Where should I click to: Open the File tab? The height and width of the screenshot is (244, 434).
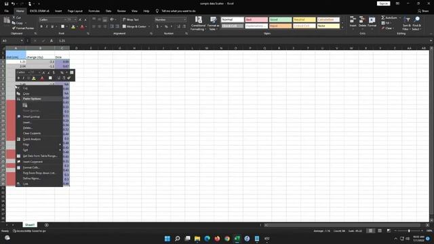(x=7, y=11)
